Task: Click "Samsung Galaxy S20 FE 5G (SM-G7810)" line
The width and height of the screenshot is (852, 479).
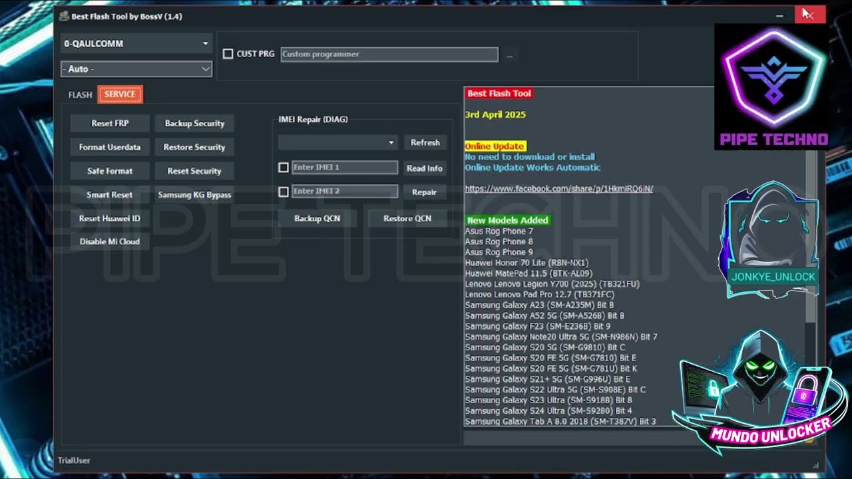Action: (x=550, y=358)
